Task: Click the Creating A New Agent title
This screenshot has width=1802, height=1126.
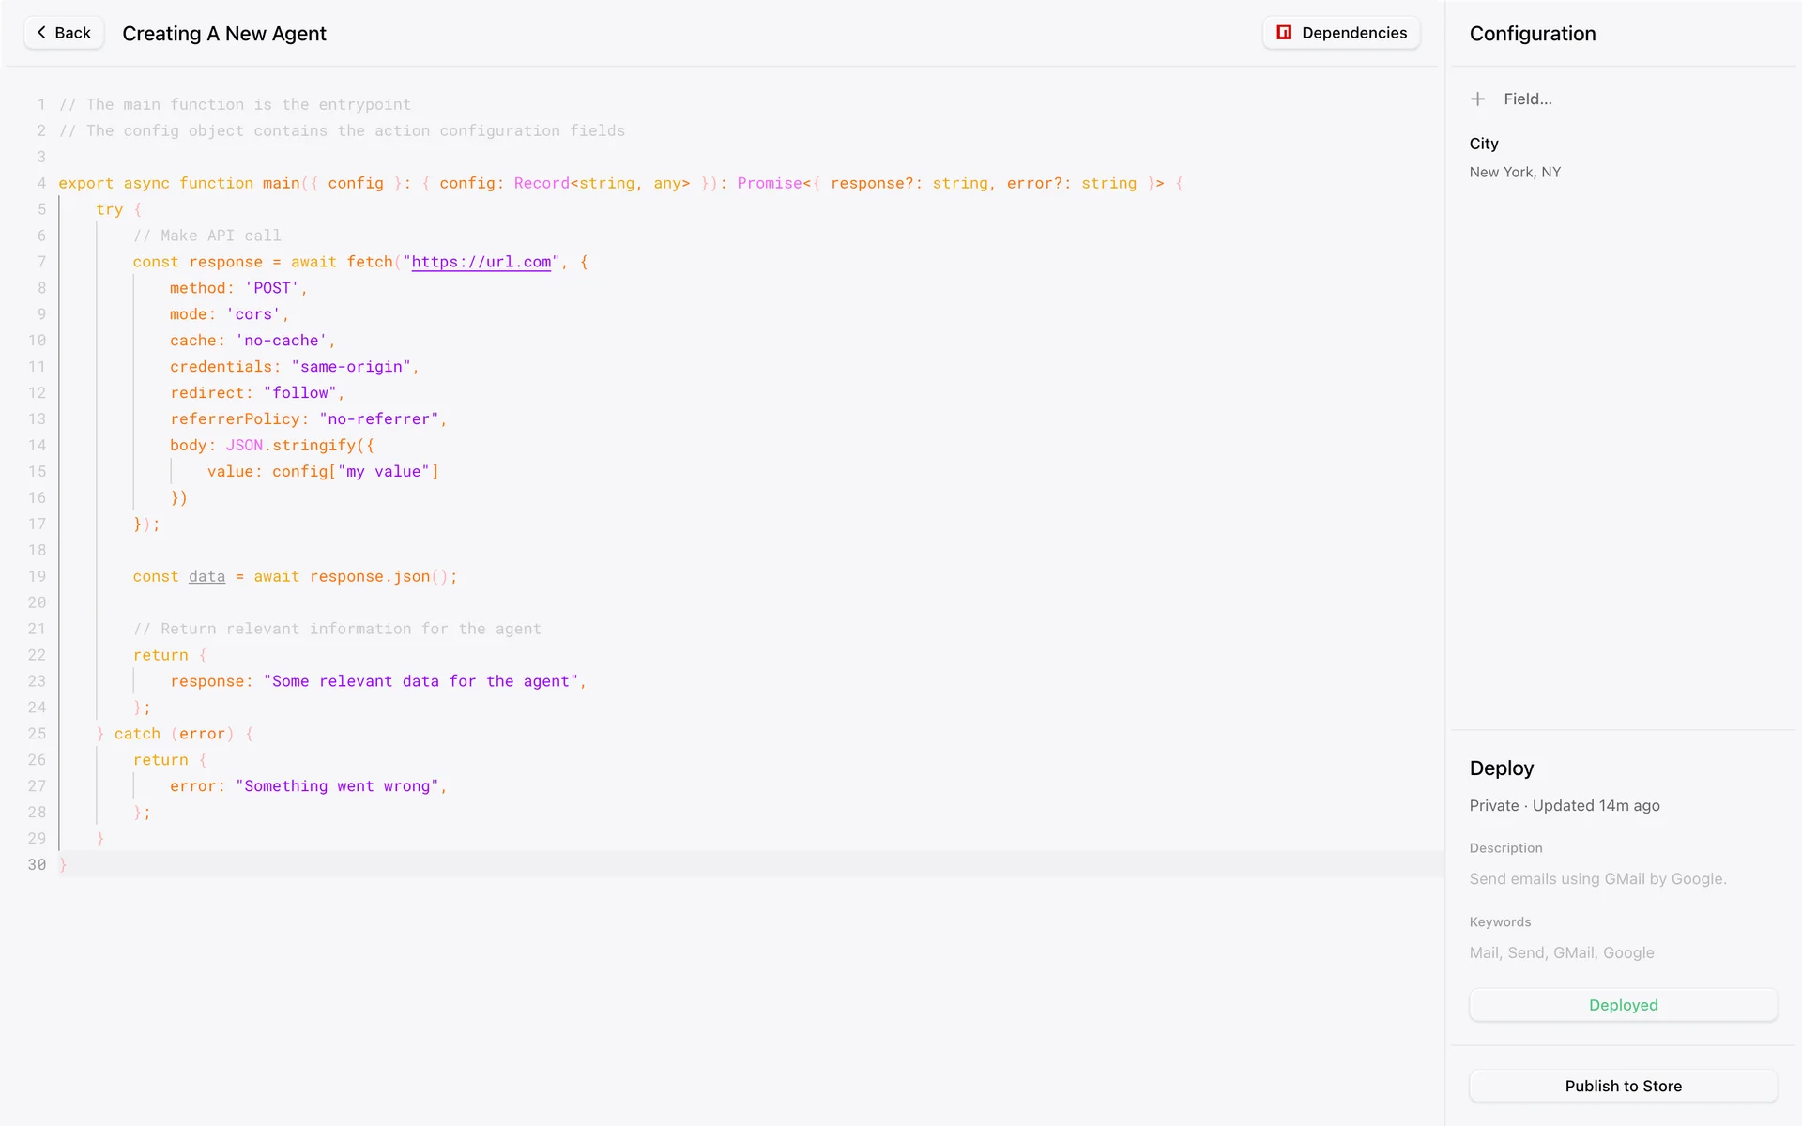Action: [224, 34]
